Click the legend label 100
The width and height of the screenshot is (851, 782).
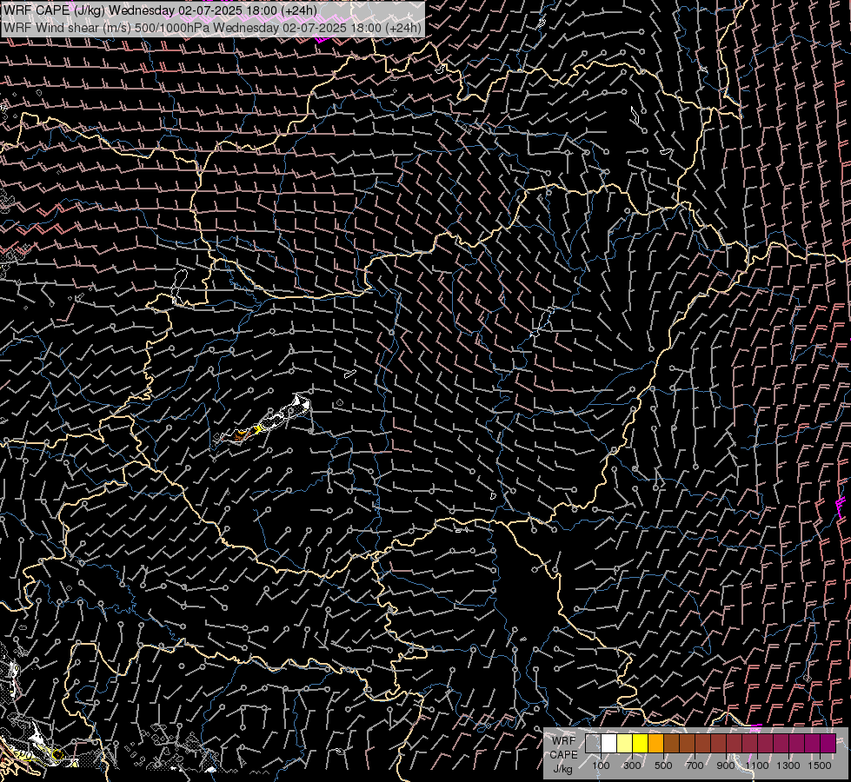pos(601,765)
